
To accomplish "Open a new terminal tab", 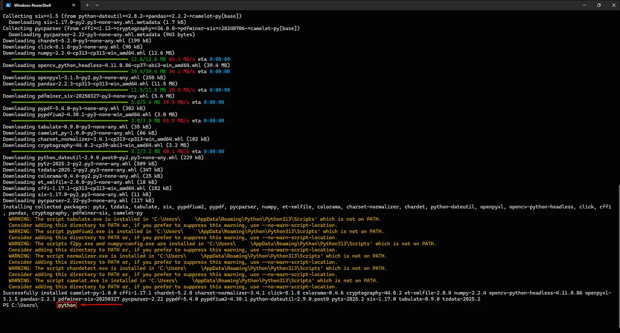I will point(87,5).
